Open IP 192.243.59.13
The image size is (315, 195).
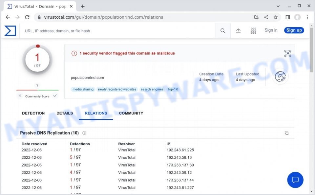(x=179, y=157)
